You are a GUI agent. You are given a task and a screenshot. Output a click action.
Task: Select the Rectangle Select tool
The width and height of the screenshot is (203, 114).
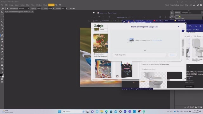pos(2,16)
